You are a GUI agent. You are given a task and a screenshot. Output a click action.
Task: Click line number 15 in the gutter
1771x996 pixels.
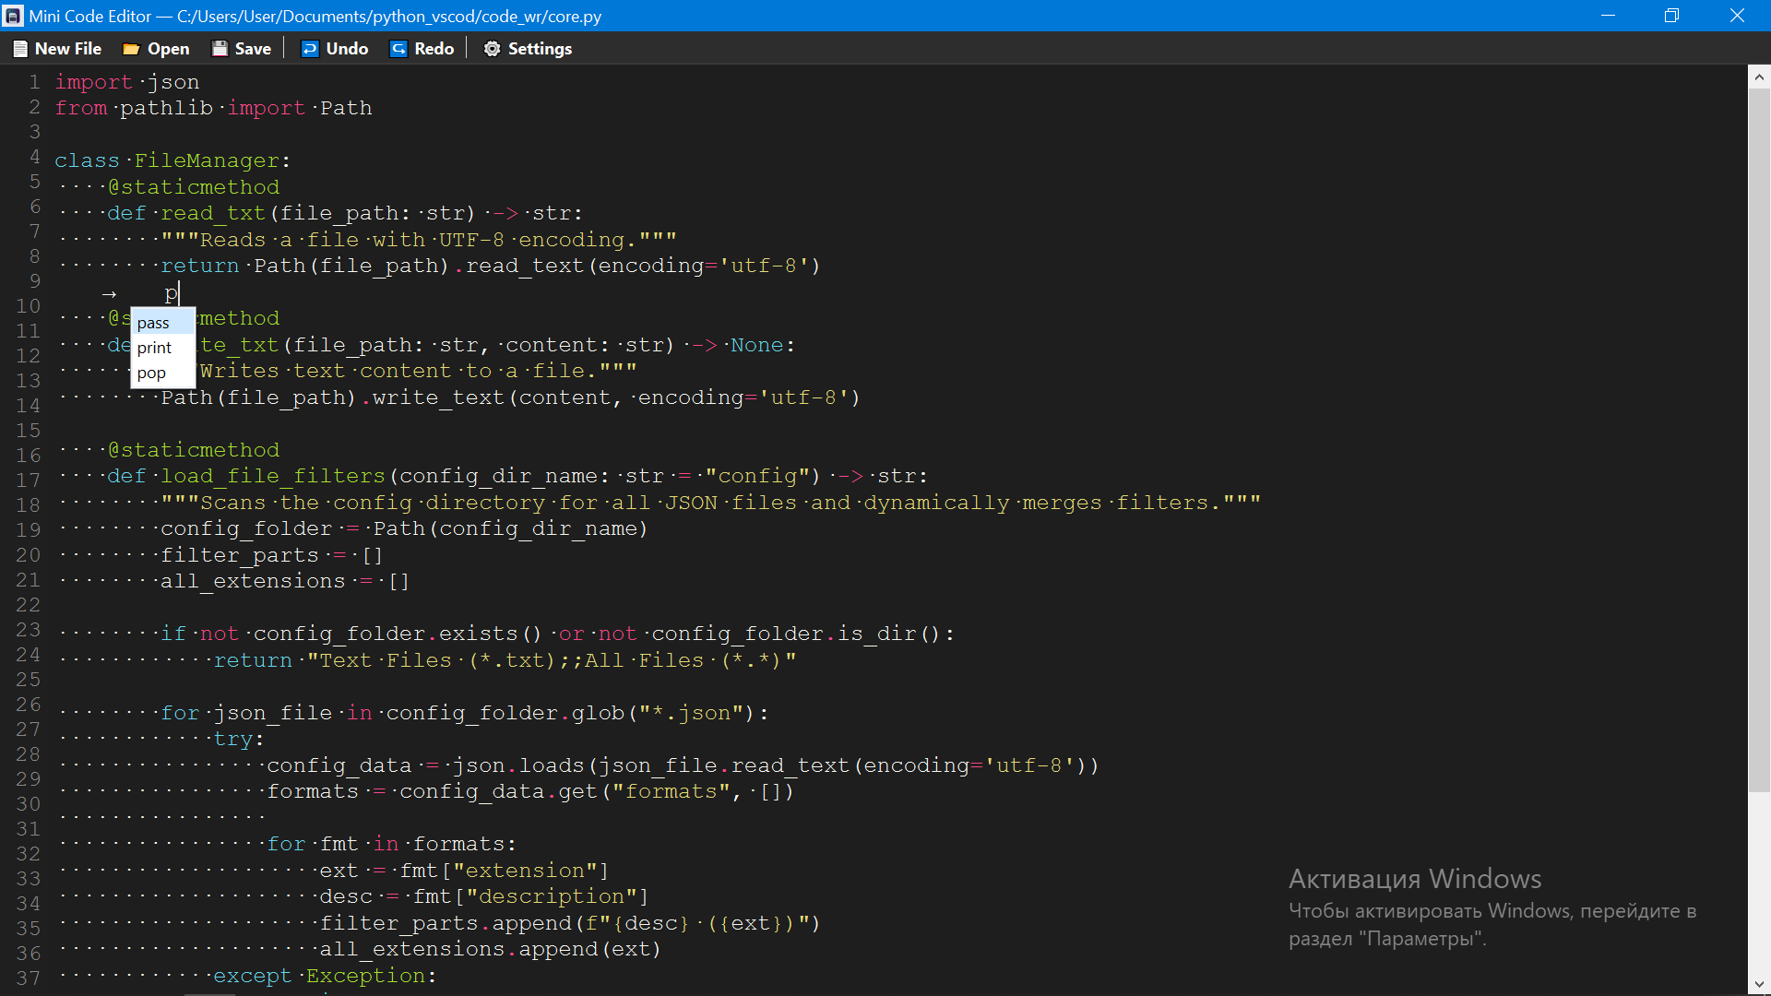click(x=28, y=431)
